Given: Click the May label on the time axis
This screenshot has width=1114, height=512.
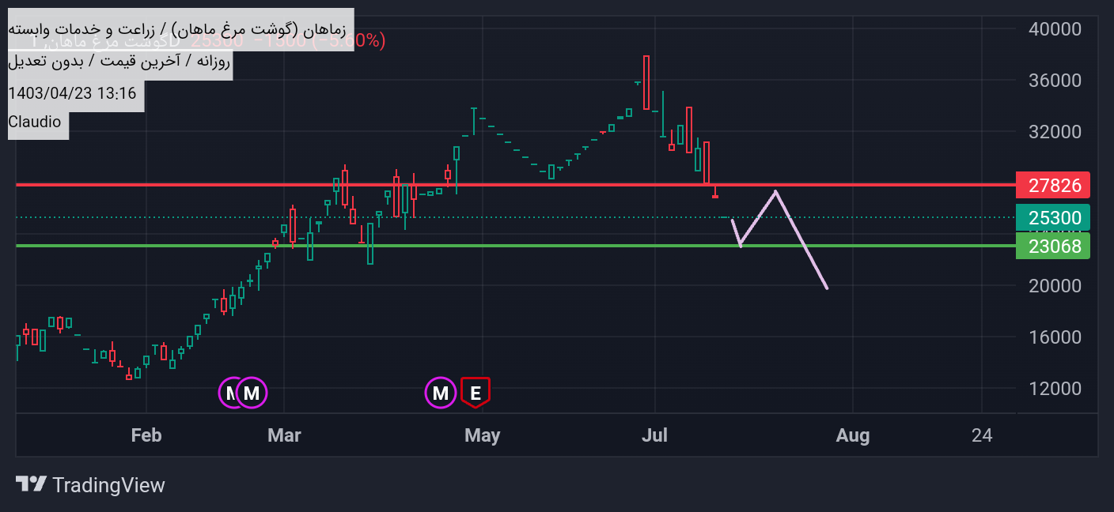Looking at the screenshot, I should click(x=483, y=435).
